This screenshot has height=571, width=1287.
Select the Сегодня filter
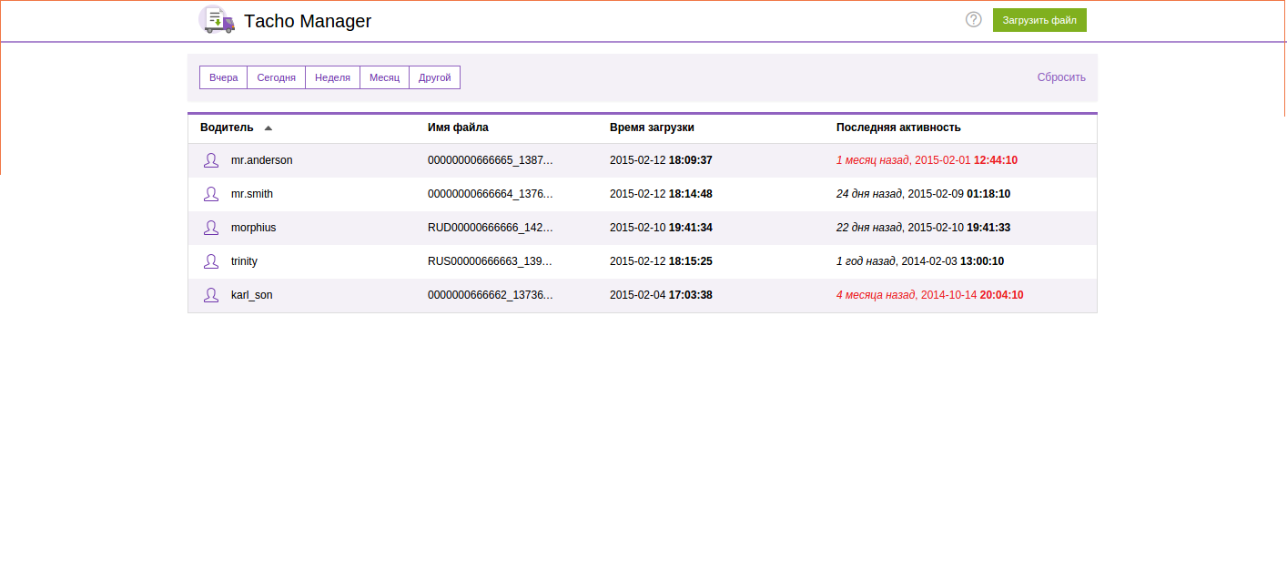[276, 77]
